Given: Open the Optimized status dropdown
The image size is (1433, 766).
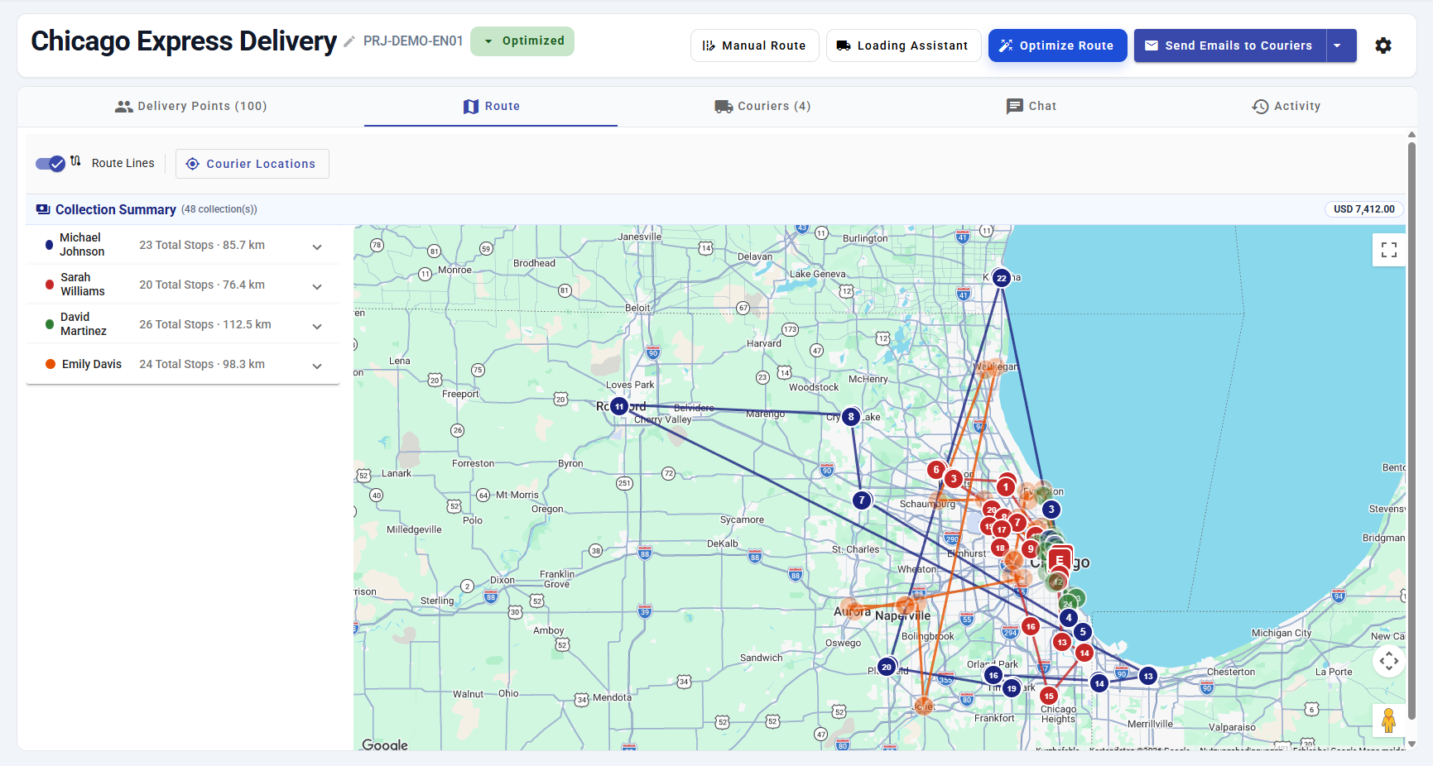Looking at the screenshot, I should point(522,41).
